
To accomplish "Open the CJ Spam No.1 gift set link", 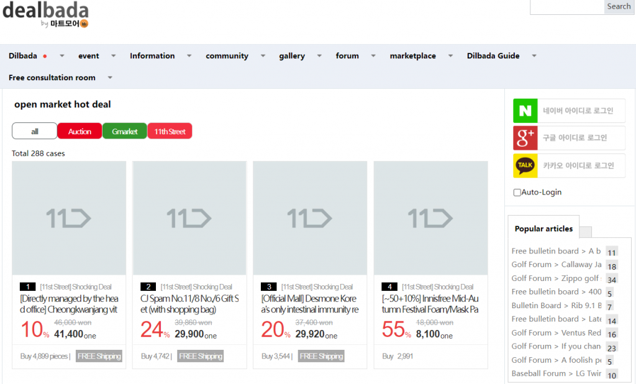I will (189, 304).
